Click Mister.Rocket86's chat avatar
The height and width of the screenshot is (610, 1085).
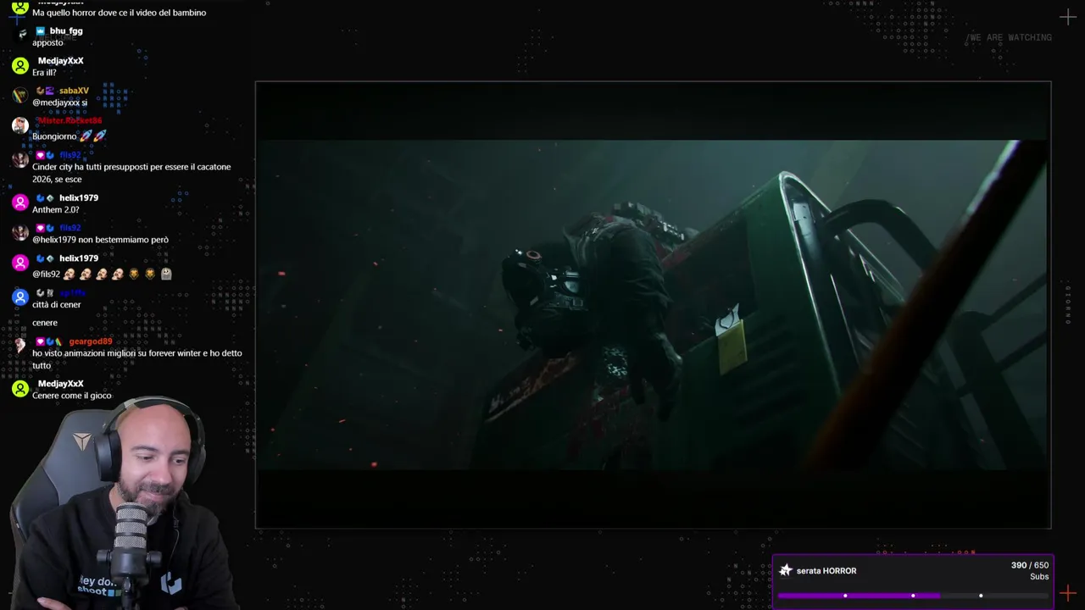pos(20,125)
